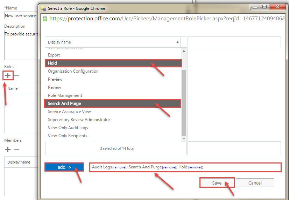Click the Select a Role window title icon
Image resolution: width=289 pixels, height=200 pixels.
43,8
